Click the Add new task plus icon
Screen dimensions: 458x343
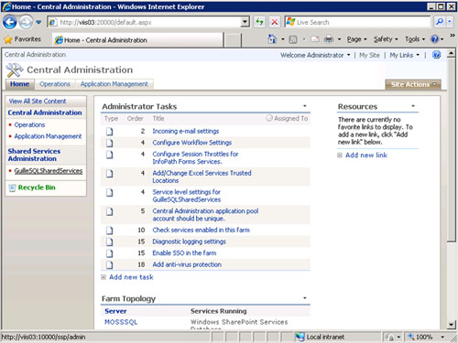point(104,277)
